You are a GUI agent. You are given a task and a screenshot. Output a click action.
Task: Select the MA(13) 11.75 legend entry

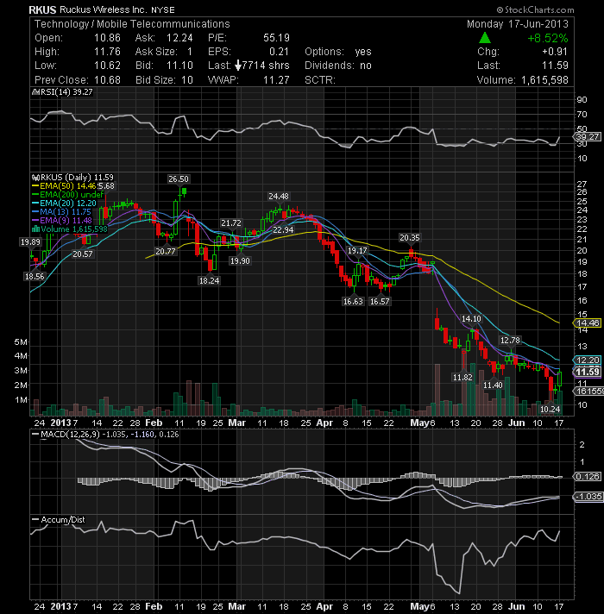coord(61,212)
